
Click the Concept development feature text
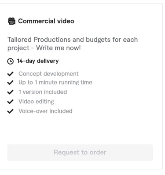(x=48, y=74)
